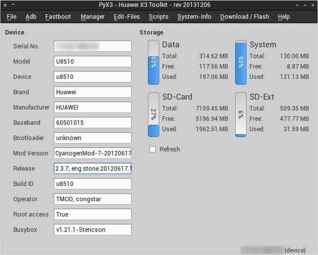This screenshot has height=255, width=318.
Task: Click the SD-Ext used value 31.59 MB
Action: 296,129
